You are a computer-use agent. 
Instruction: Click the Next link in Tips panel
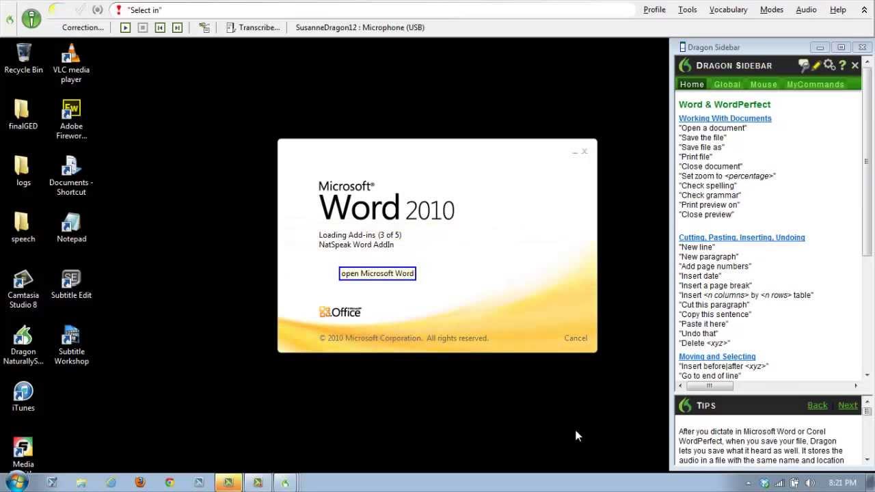click(x=848, y=405)
